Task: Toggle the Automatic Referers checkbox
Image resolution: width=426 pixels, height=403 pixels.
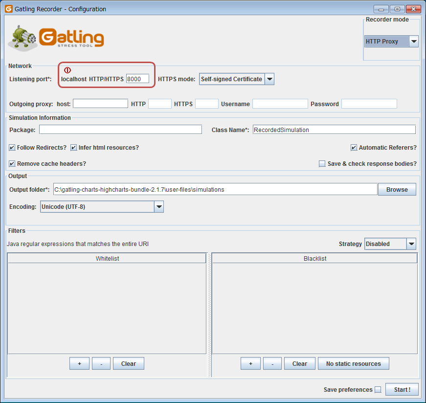Action: coord(354,148)
